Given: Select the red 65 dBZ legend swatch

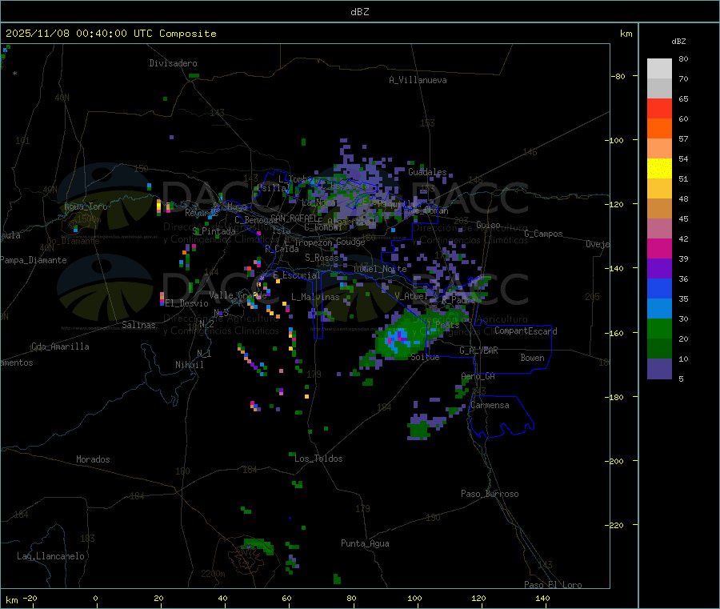Looking at the screenshot, I should 659,108.
